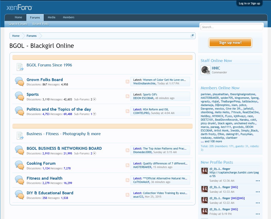
Task: Click RSS icon for Politics and the Topics
Action: (128, 111)
